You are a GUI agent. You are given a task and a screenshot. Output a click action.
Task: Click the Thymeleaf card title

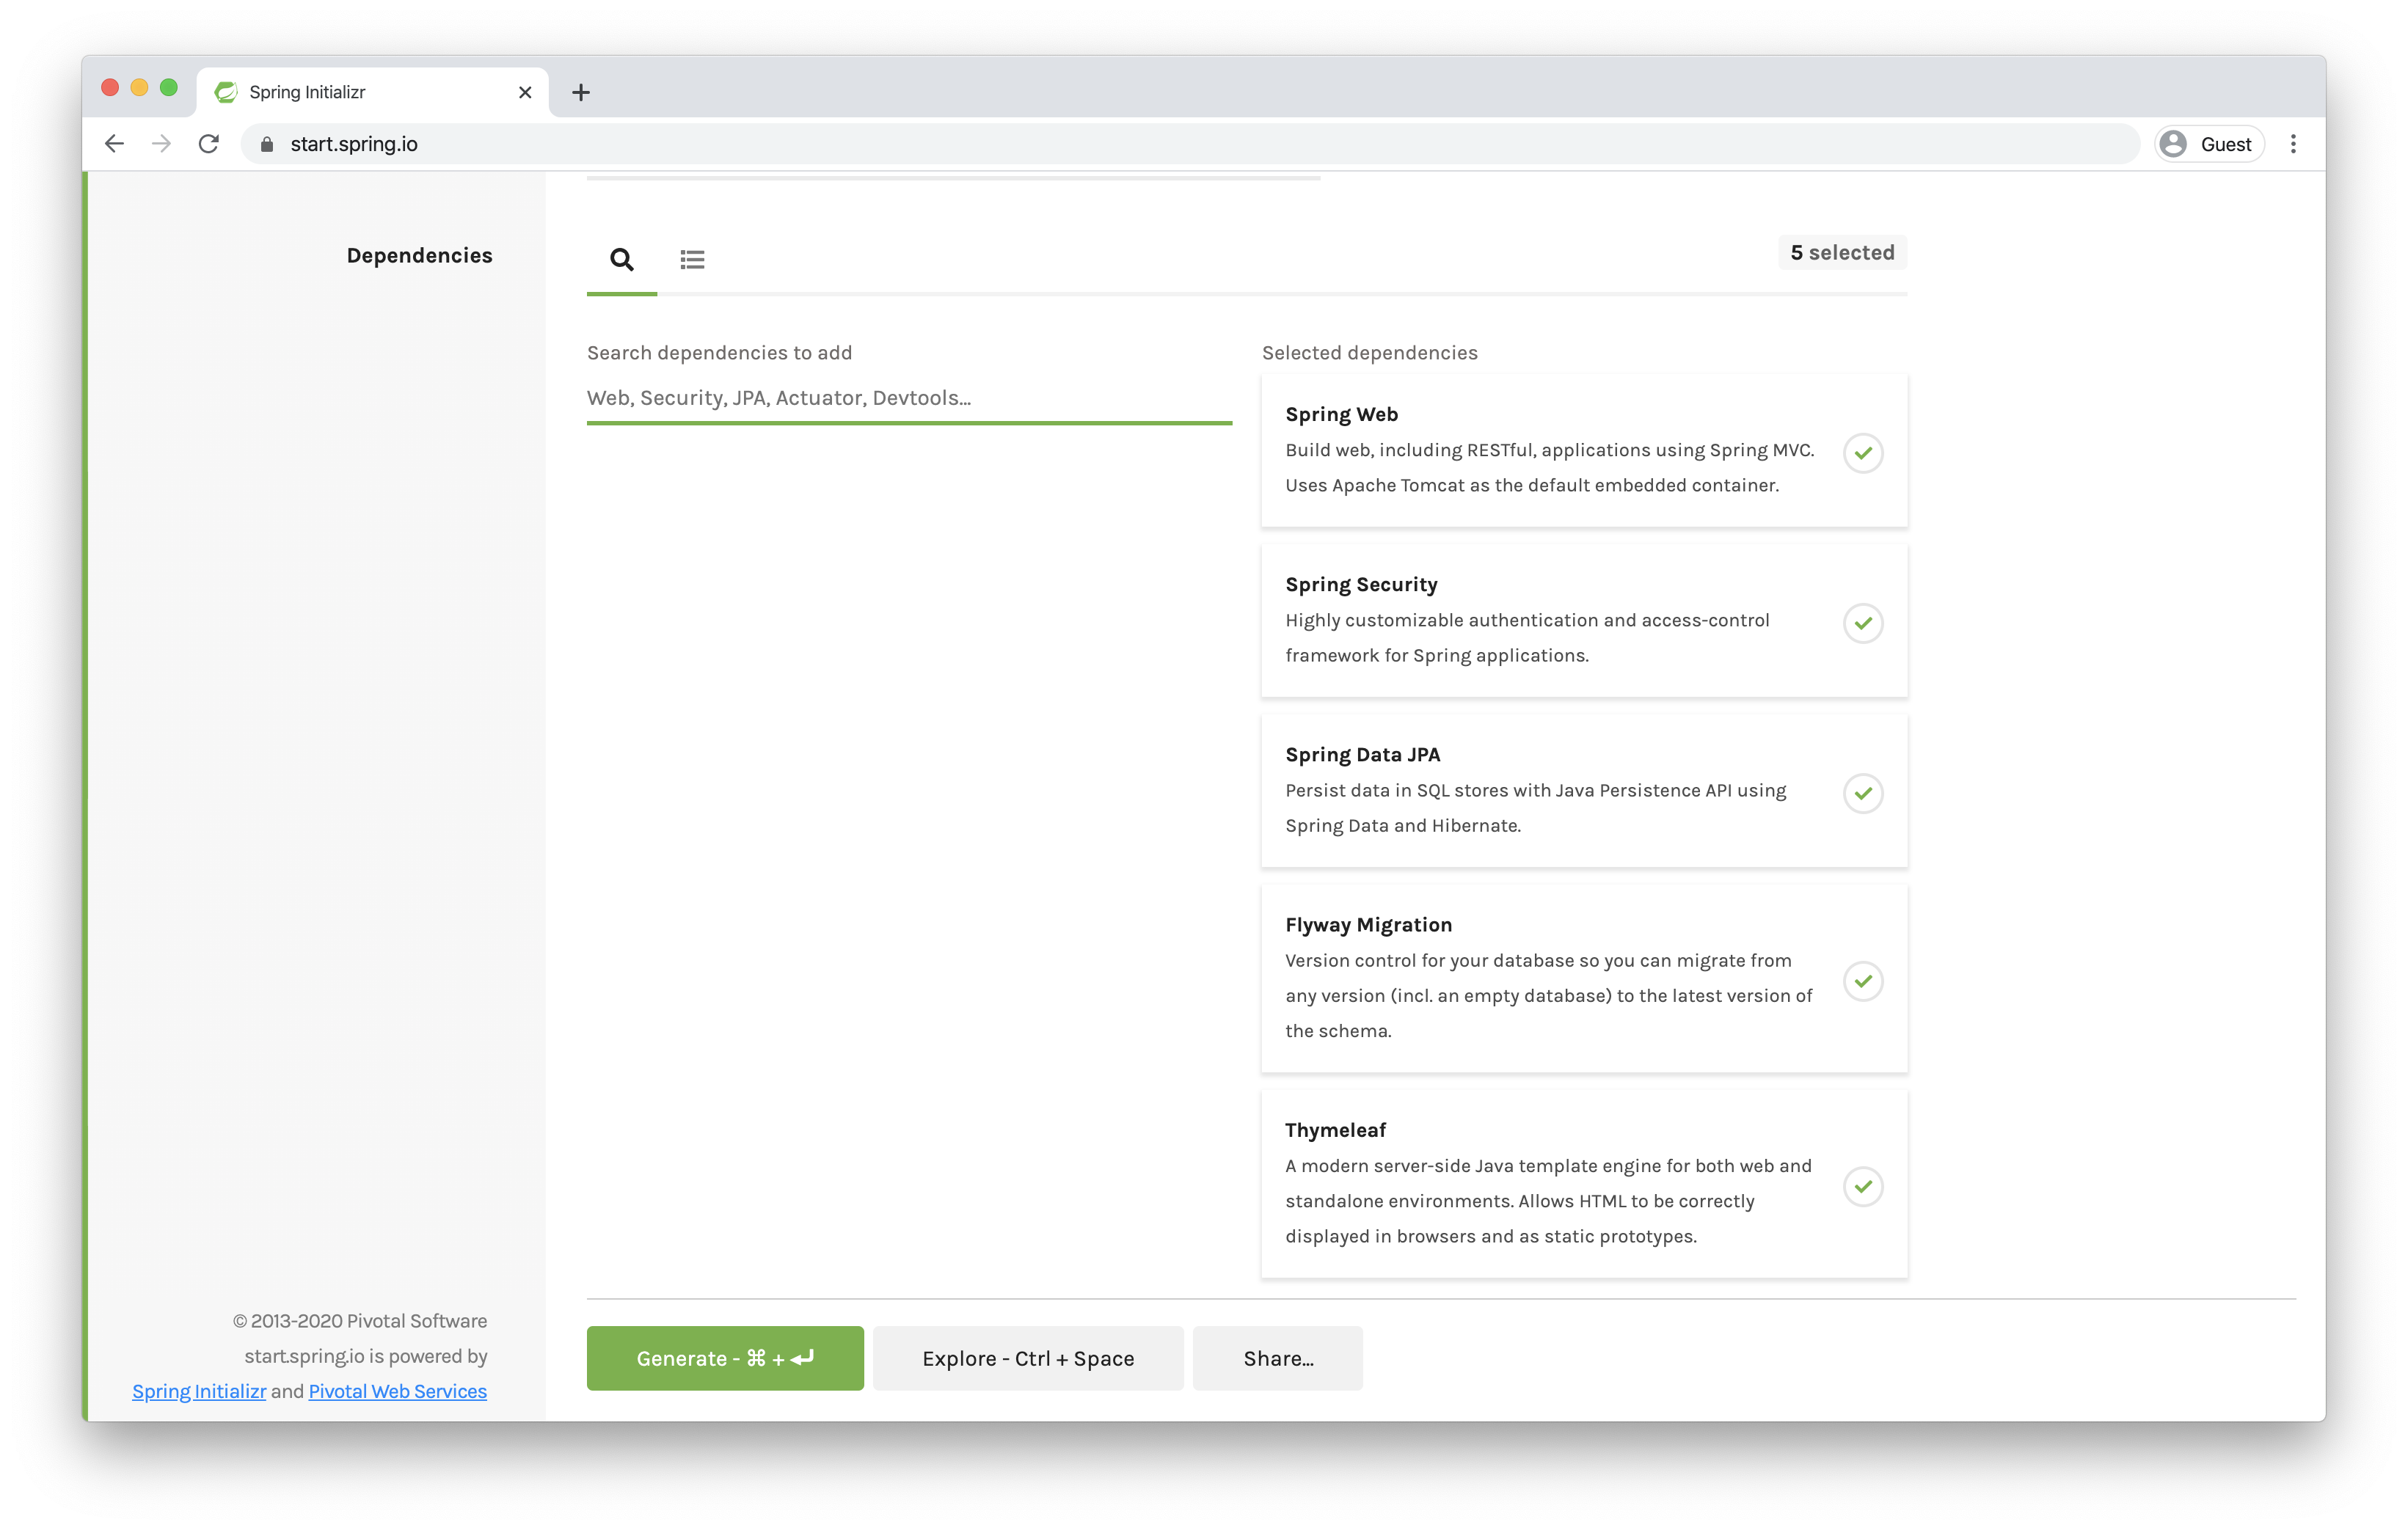point(1335,1130)
